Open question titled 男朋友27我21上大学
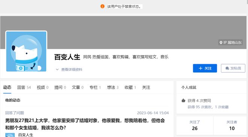Viewport: 248px width, 137px height. (85, 124)
